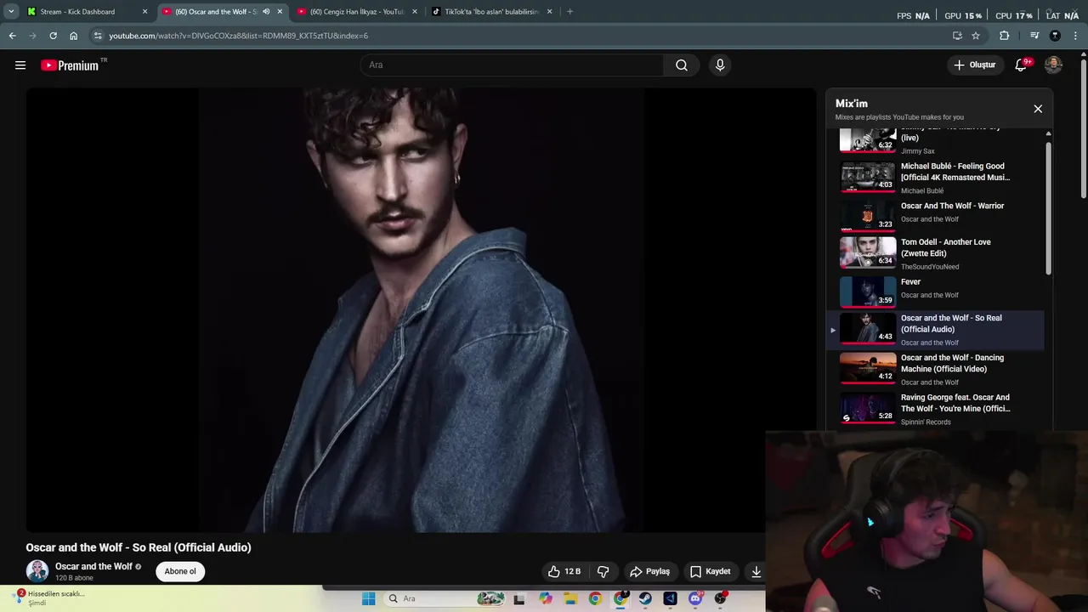Open the Jimmy Sax live thumbnail

pyautogui.click(x=868, y=139)
